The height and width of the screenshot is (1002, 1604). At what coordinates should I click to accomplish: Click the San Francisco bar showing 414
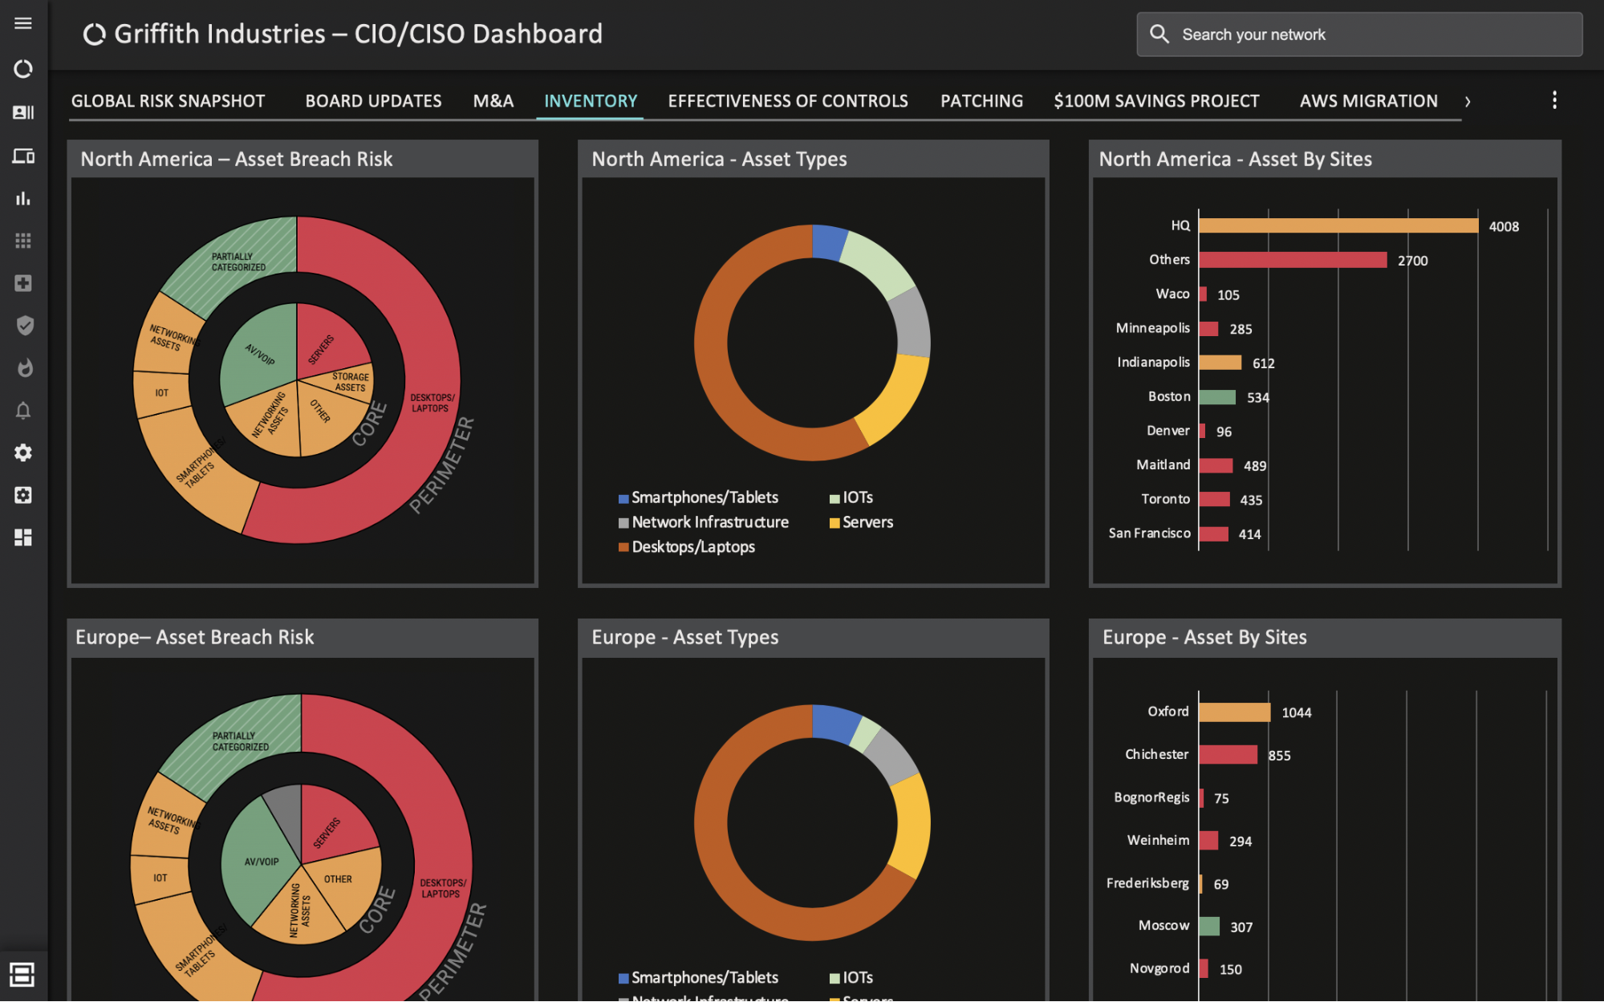pos(1214,533)
